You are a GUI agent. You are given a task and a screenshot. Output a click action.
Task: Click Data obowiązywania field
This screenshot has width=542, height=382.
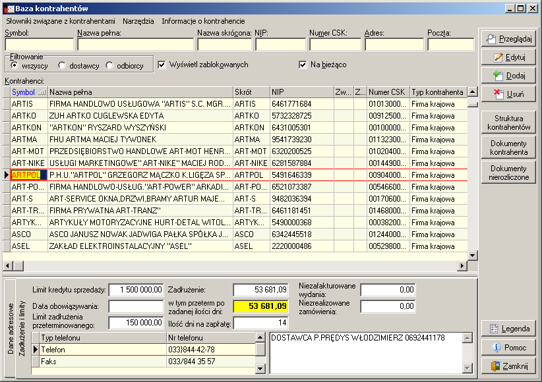[136, 306]
